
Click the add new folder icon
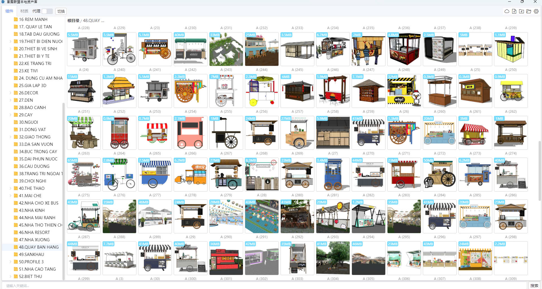click(x=521, y=11)
